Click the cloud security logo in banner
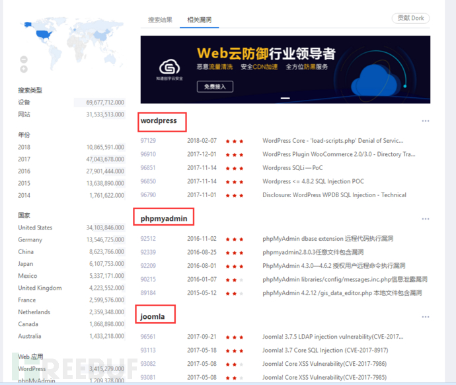This screenshot has width=456, height=385. (169, 69)
